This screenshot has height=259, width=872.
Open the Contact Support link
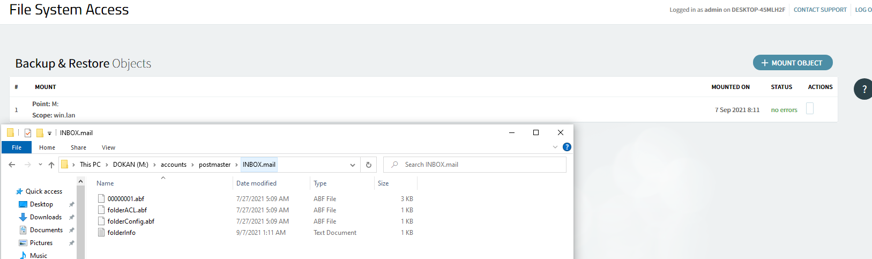pyautogui.click(x=820, y=10)
